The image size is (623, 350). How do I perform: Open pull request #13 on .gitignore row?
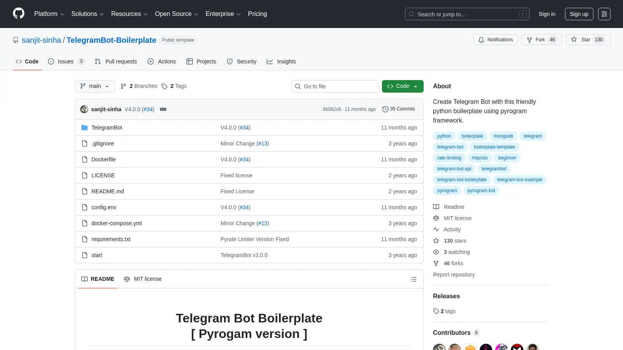click(x=263, y=143)
